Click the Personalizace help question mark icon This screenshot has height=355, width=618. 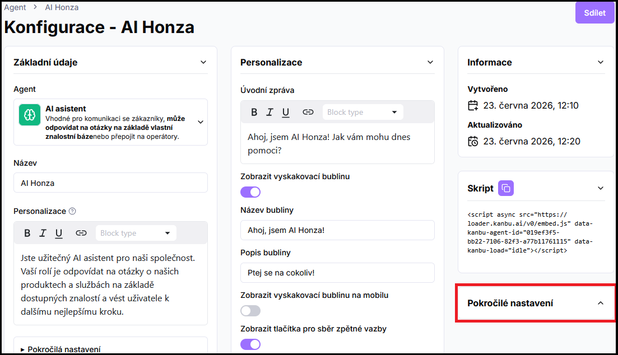pyautogui.click(x=72, y=211)
